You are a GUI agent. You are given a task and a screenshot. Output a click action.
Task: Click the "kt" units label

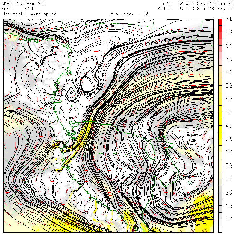point(228,19)
